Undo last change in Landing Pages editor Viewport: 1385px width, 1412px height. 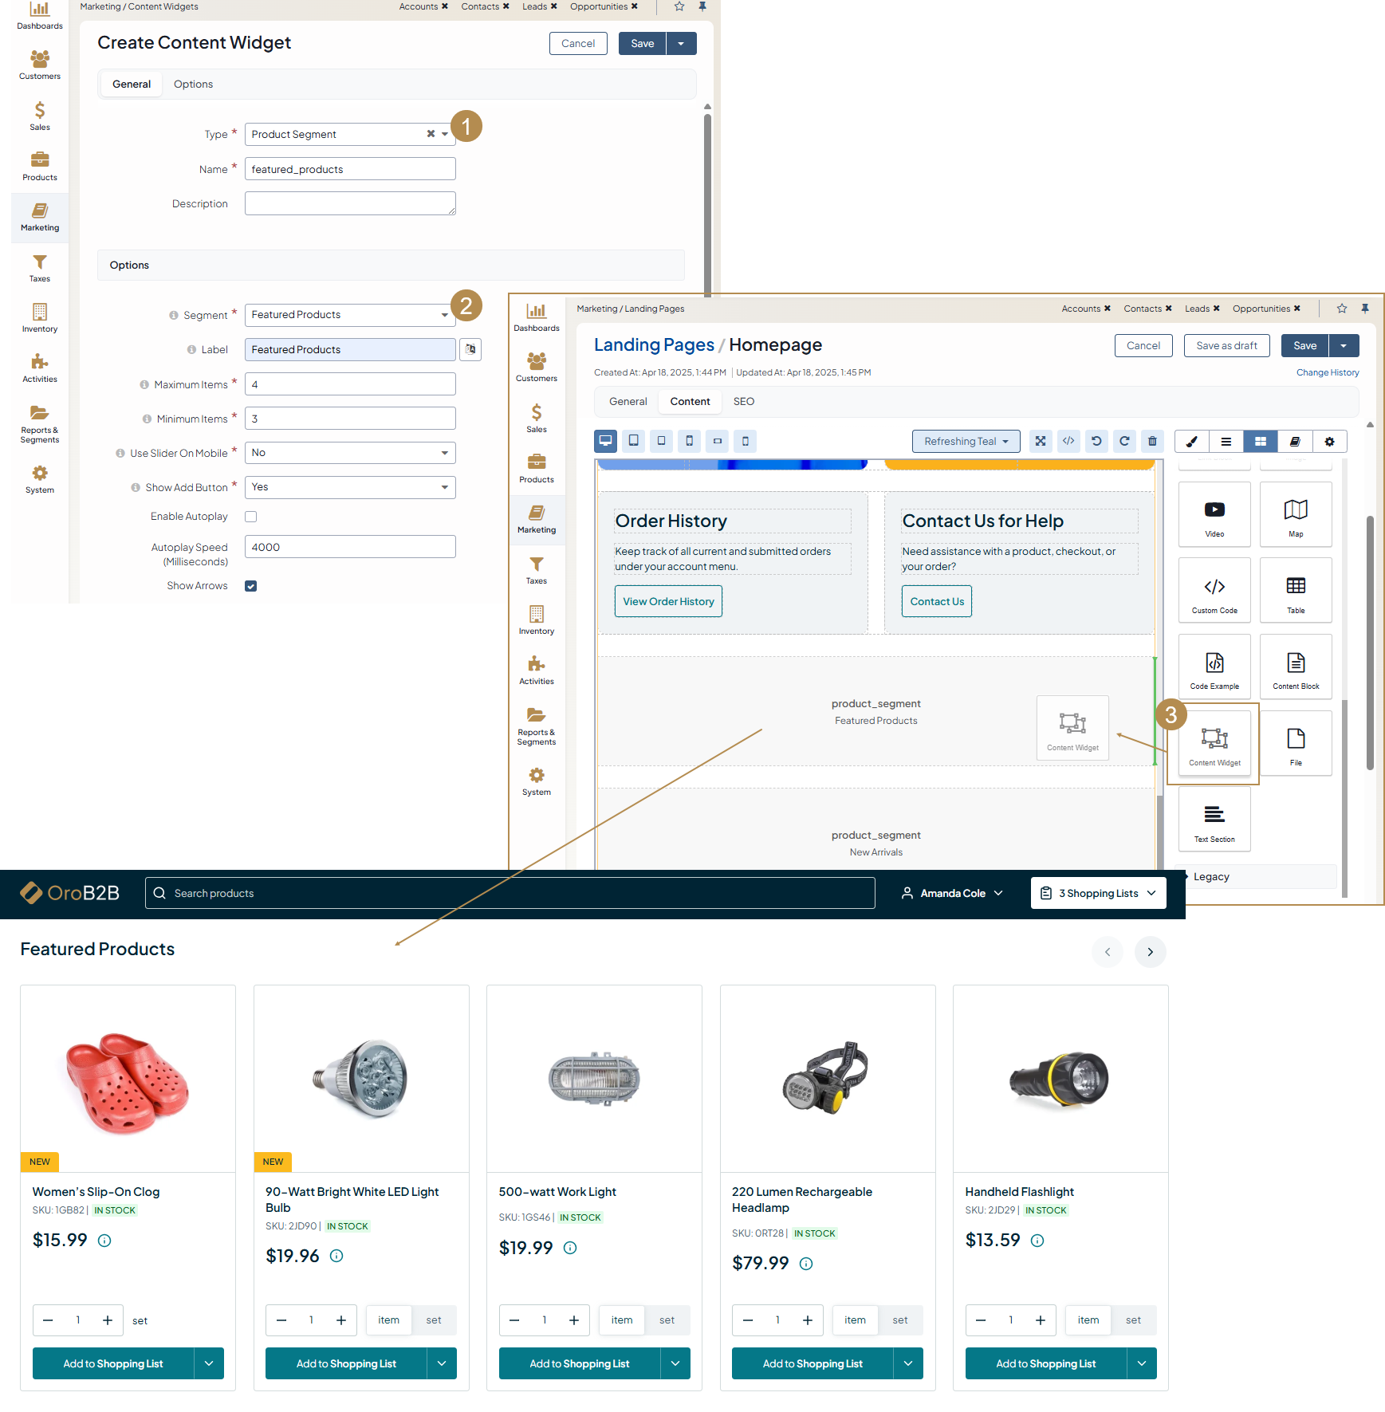[1096, 441]
